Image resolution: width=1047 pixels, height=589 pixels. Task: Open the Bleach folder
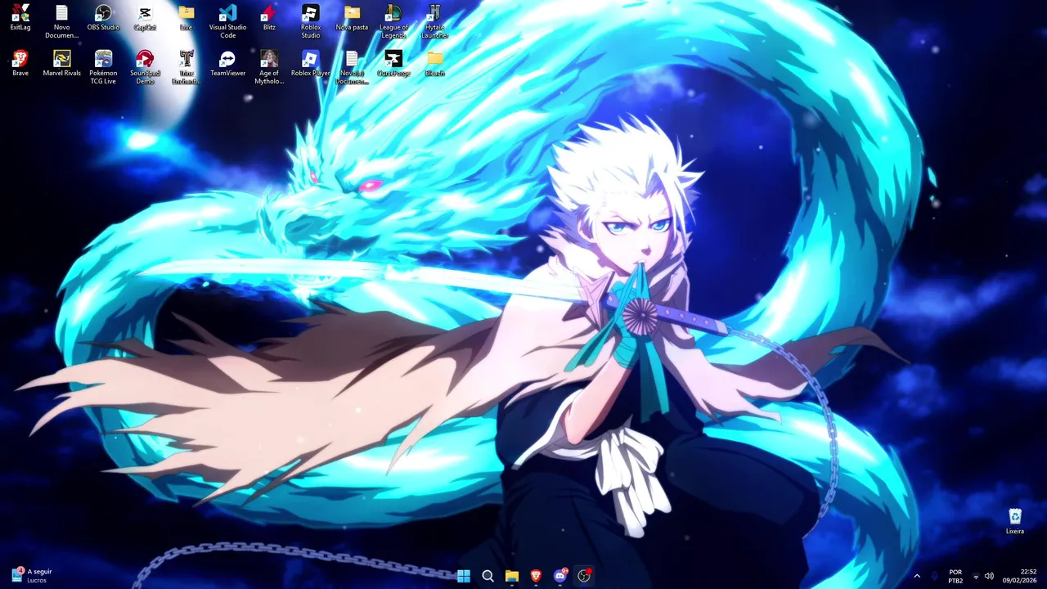pos(435,64)
